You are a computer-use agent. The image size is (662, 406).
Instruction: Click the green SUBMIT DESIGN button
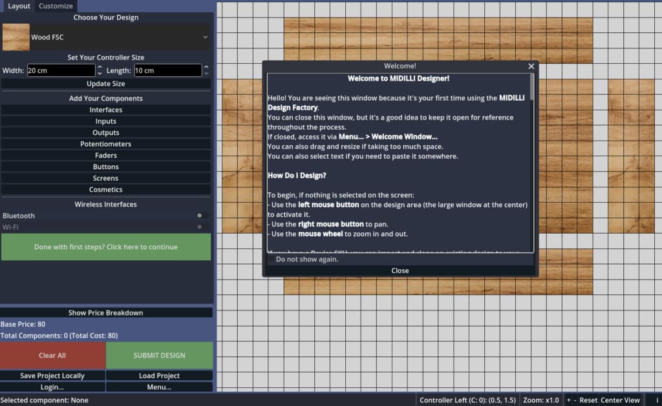point(159,356)
